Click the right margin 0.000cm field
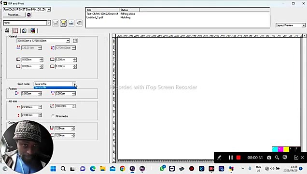 pos(30,66)
